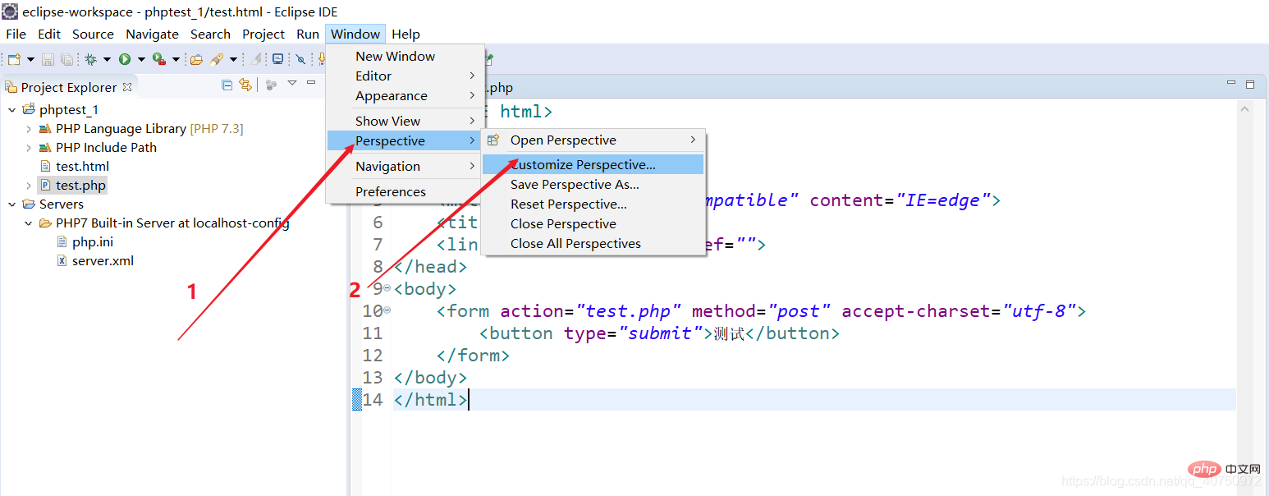Collapse fold toggle on body line 9
This screenshot has width=1269, height=496.
pyautogui.click(x=387, y=288)
